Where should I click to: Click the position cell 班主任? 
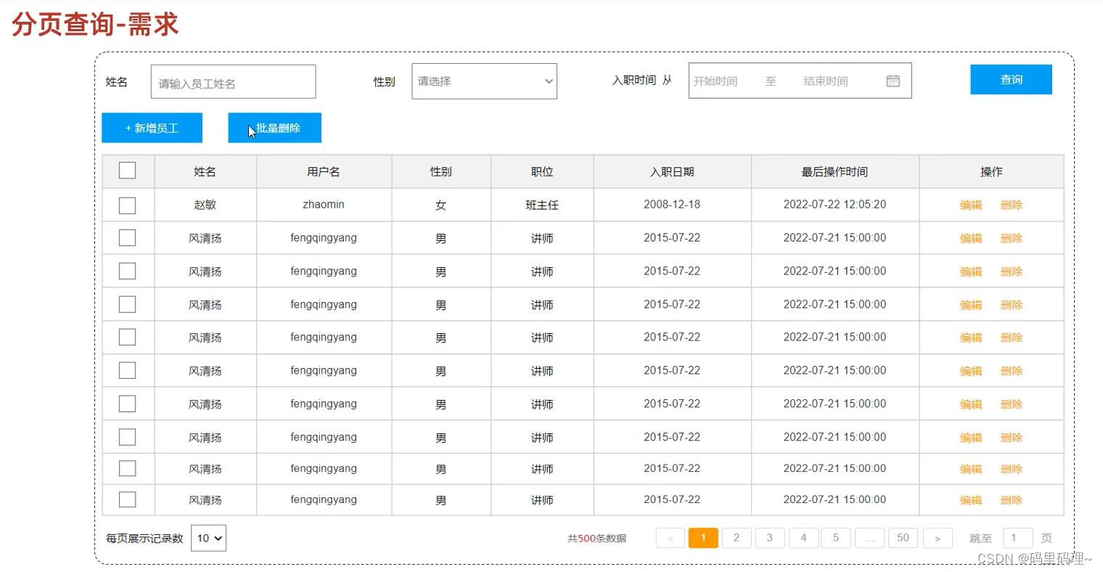(542, 205)
